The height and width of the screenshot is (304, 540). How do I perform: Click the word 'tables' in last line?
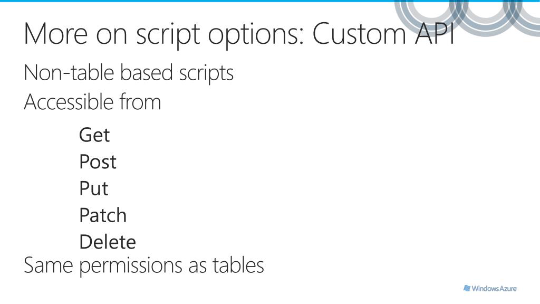[238, 265]
